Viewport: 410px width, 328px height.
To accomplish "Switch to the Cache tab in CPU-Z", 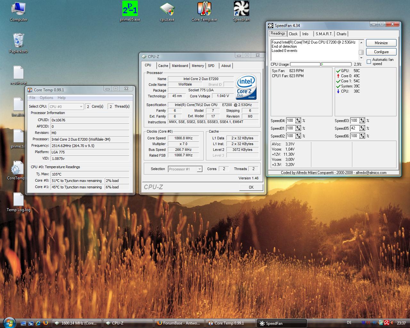I will tap(163, 66).
